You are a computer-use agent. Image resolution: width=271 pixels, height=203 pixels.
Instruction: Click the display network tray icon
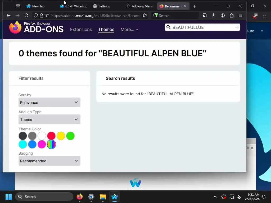click(232, 197)
